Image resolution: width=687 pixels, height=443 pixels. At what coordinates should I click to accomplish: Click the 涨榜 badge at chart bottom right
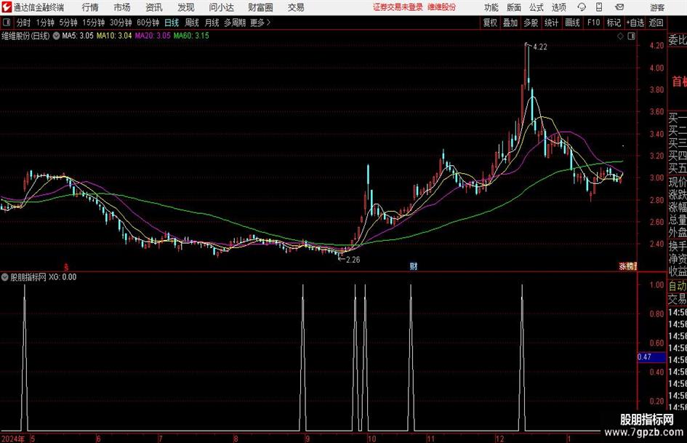point(628,266)
